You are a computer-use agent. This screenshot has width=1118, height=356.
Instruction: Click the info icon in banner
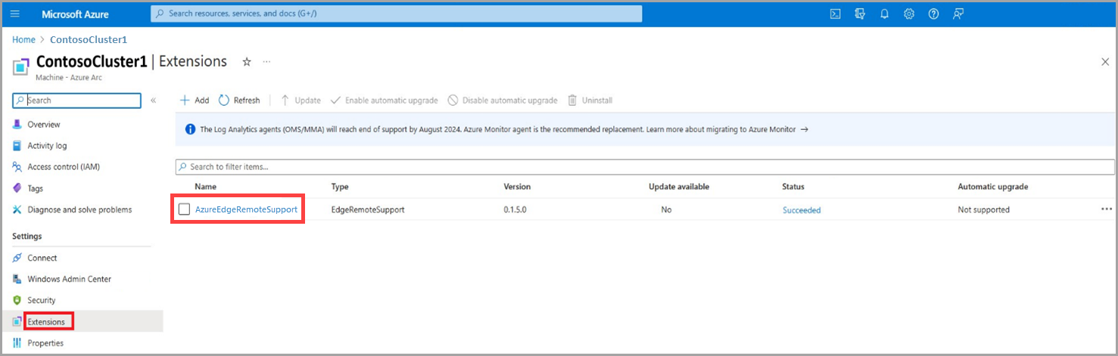(190, 130)
